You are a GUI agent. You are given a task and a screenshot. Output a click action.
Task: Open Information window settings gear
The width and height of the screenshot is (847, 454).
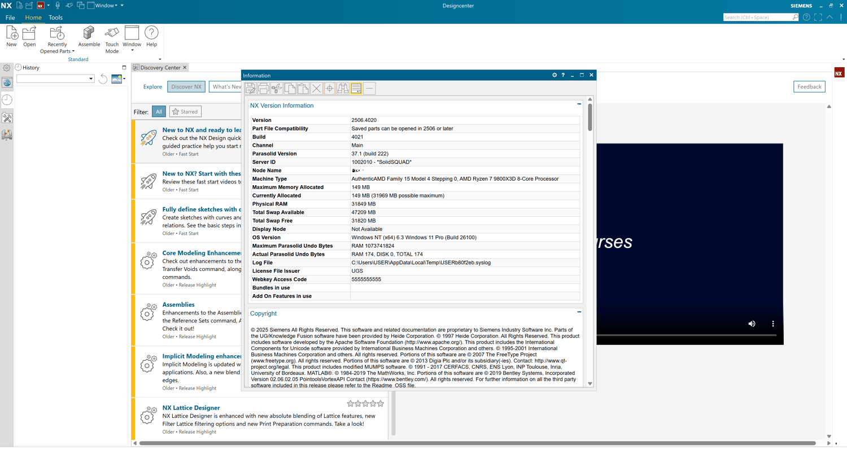coord(555,75)
